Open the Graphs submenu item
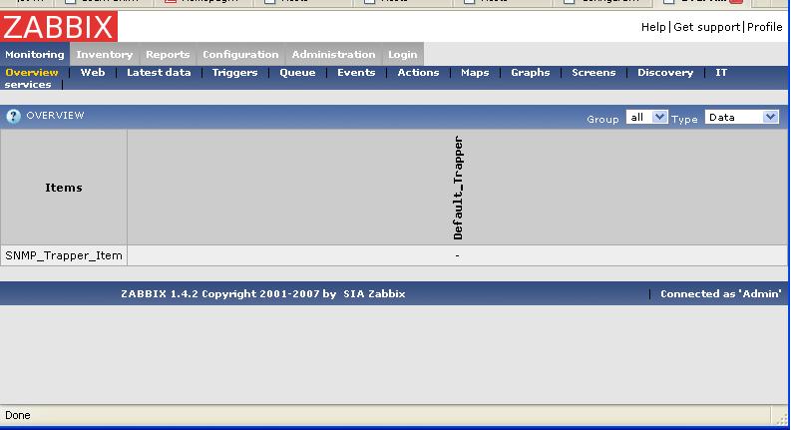The height and width of the screenshot is (430, 791). 531,72
